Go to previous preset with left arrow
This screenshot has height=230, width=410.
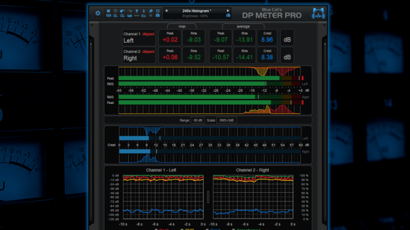point(167,11)
